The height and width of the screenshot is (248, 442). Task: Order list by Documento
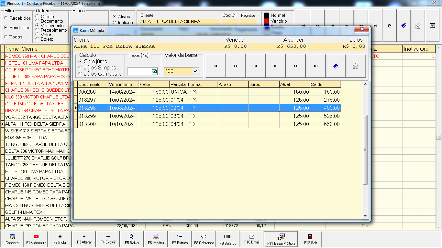point(49,21)
